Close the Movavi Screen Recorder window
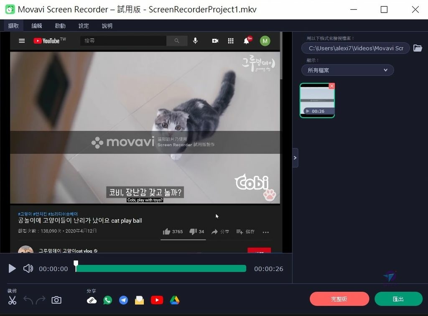 pos(415,10)
